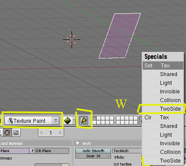This screenshot has width=186, height=166.
Task: Click the current frame field showing 1
Action: (x=51, y=133)
